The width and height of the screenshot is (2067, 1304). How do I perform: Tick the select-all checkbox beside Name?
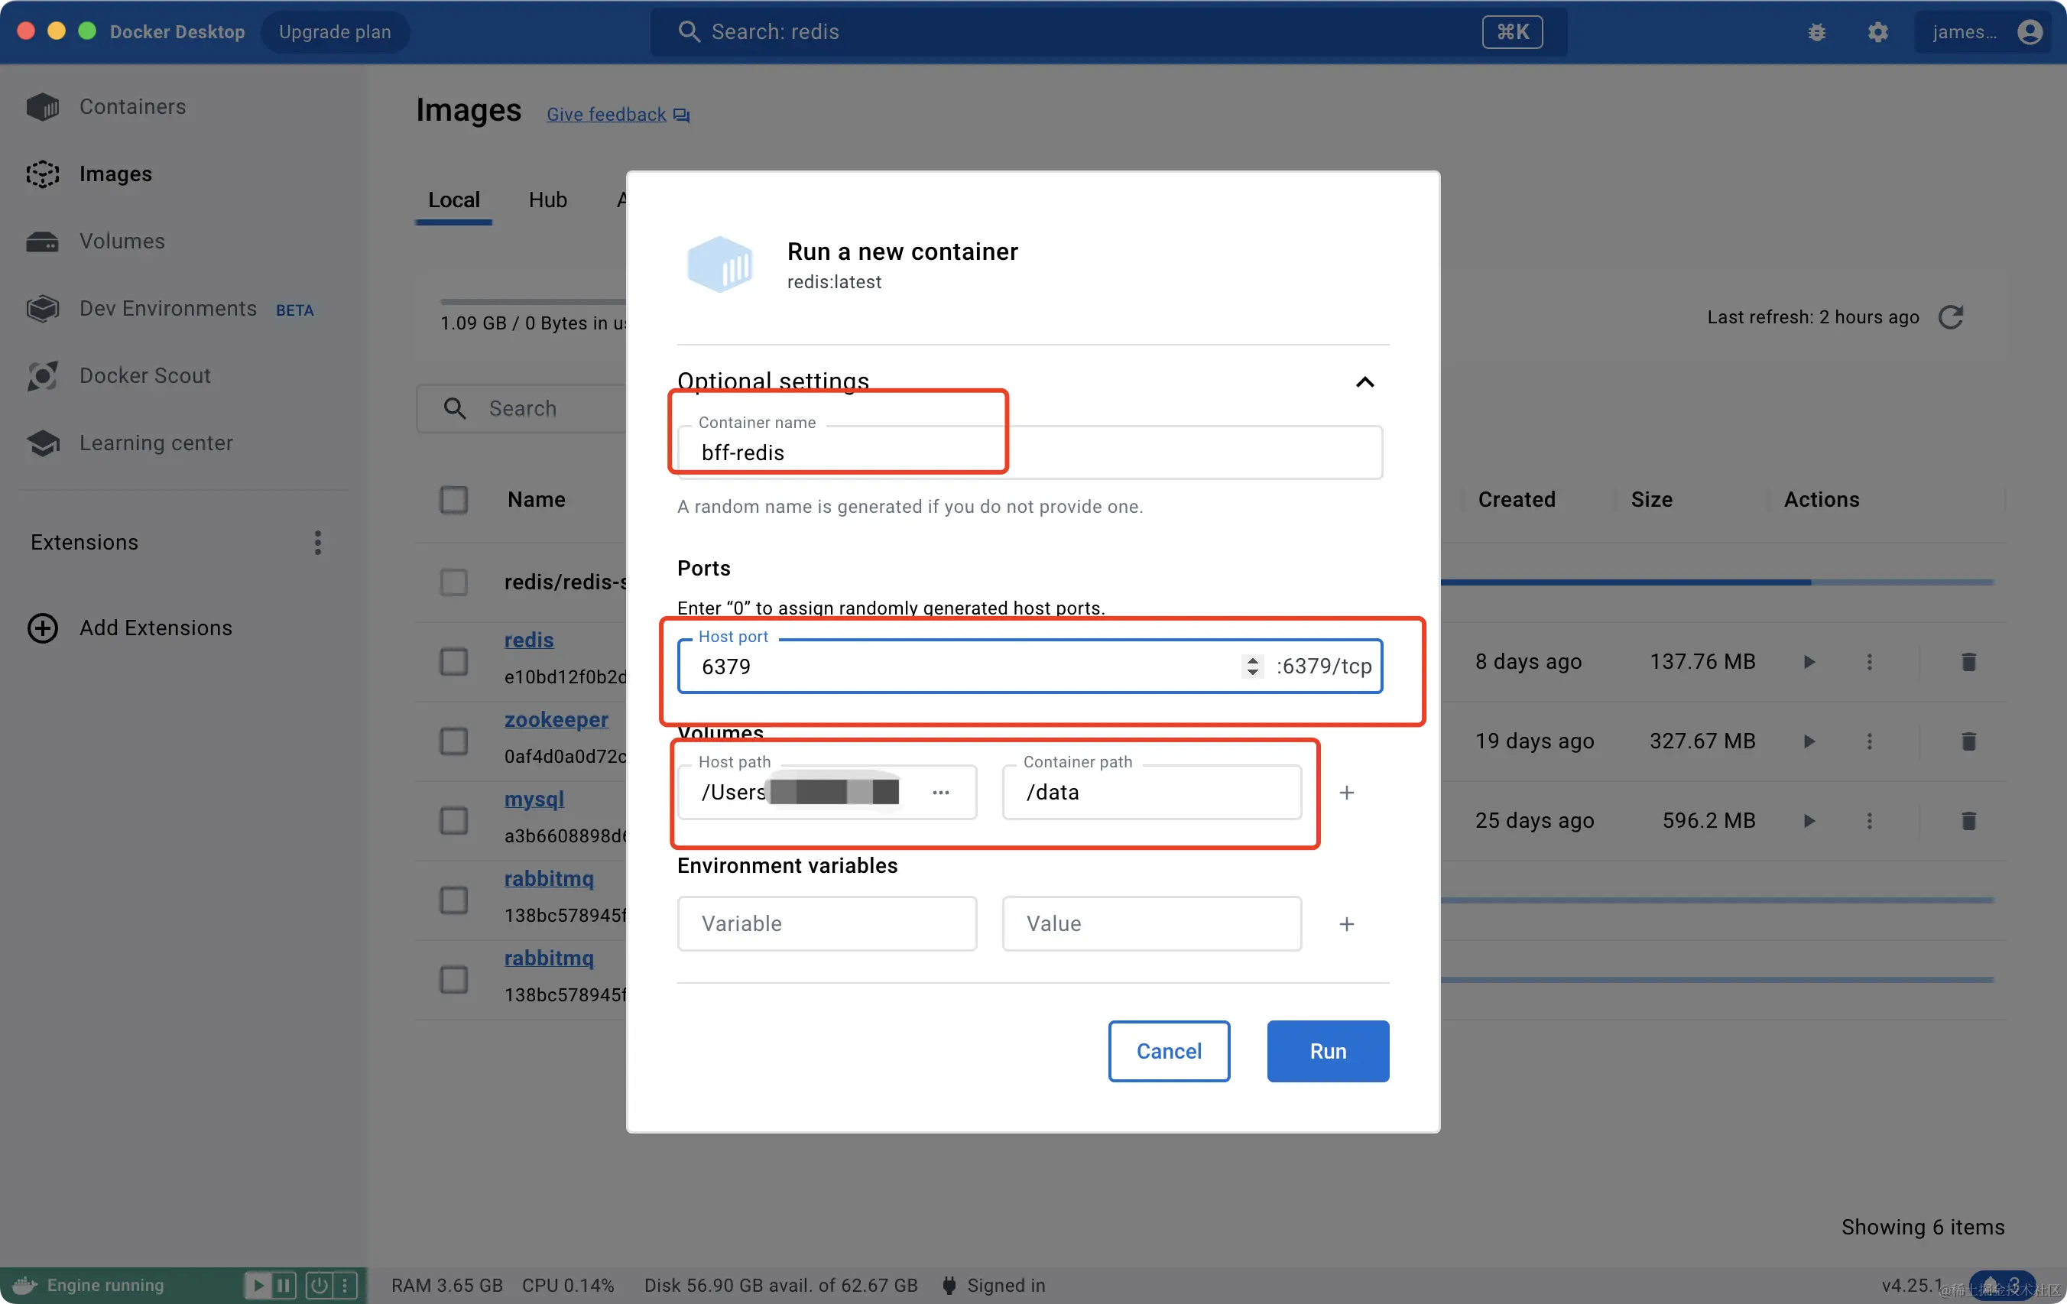tap(453, 500)
